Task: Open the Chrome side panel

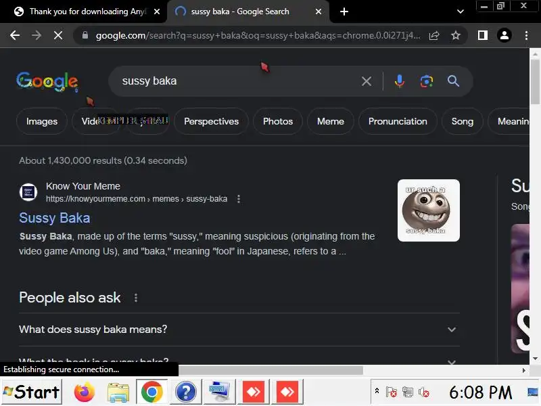Action: [483, 35]
